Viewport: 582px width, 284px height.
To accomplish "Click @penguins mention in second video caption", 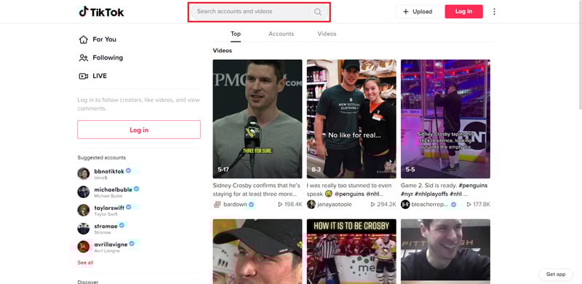I will (x=349, y=194).
